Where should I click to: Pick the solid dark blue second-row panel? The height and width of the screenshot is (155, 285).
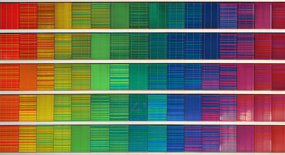[210, 46]
